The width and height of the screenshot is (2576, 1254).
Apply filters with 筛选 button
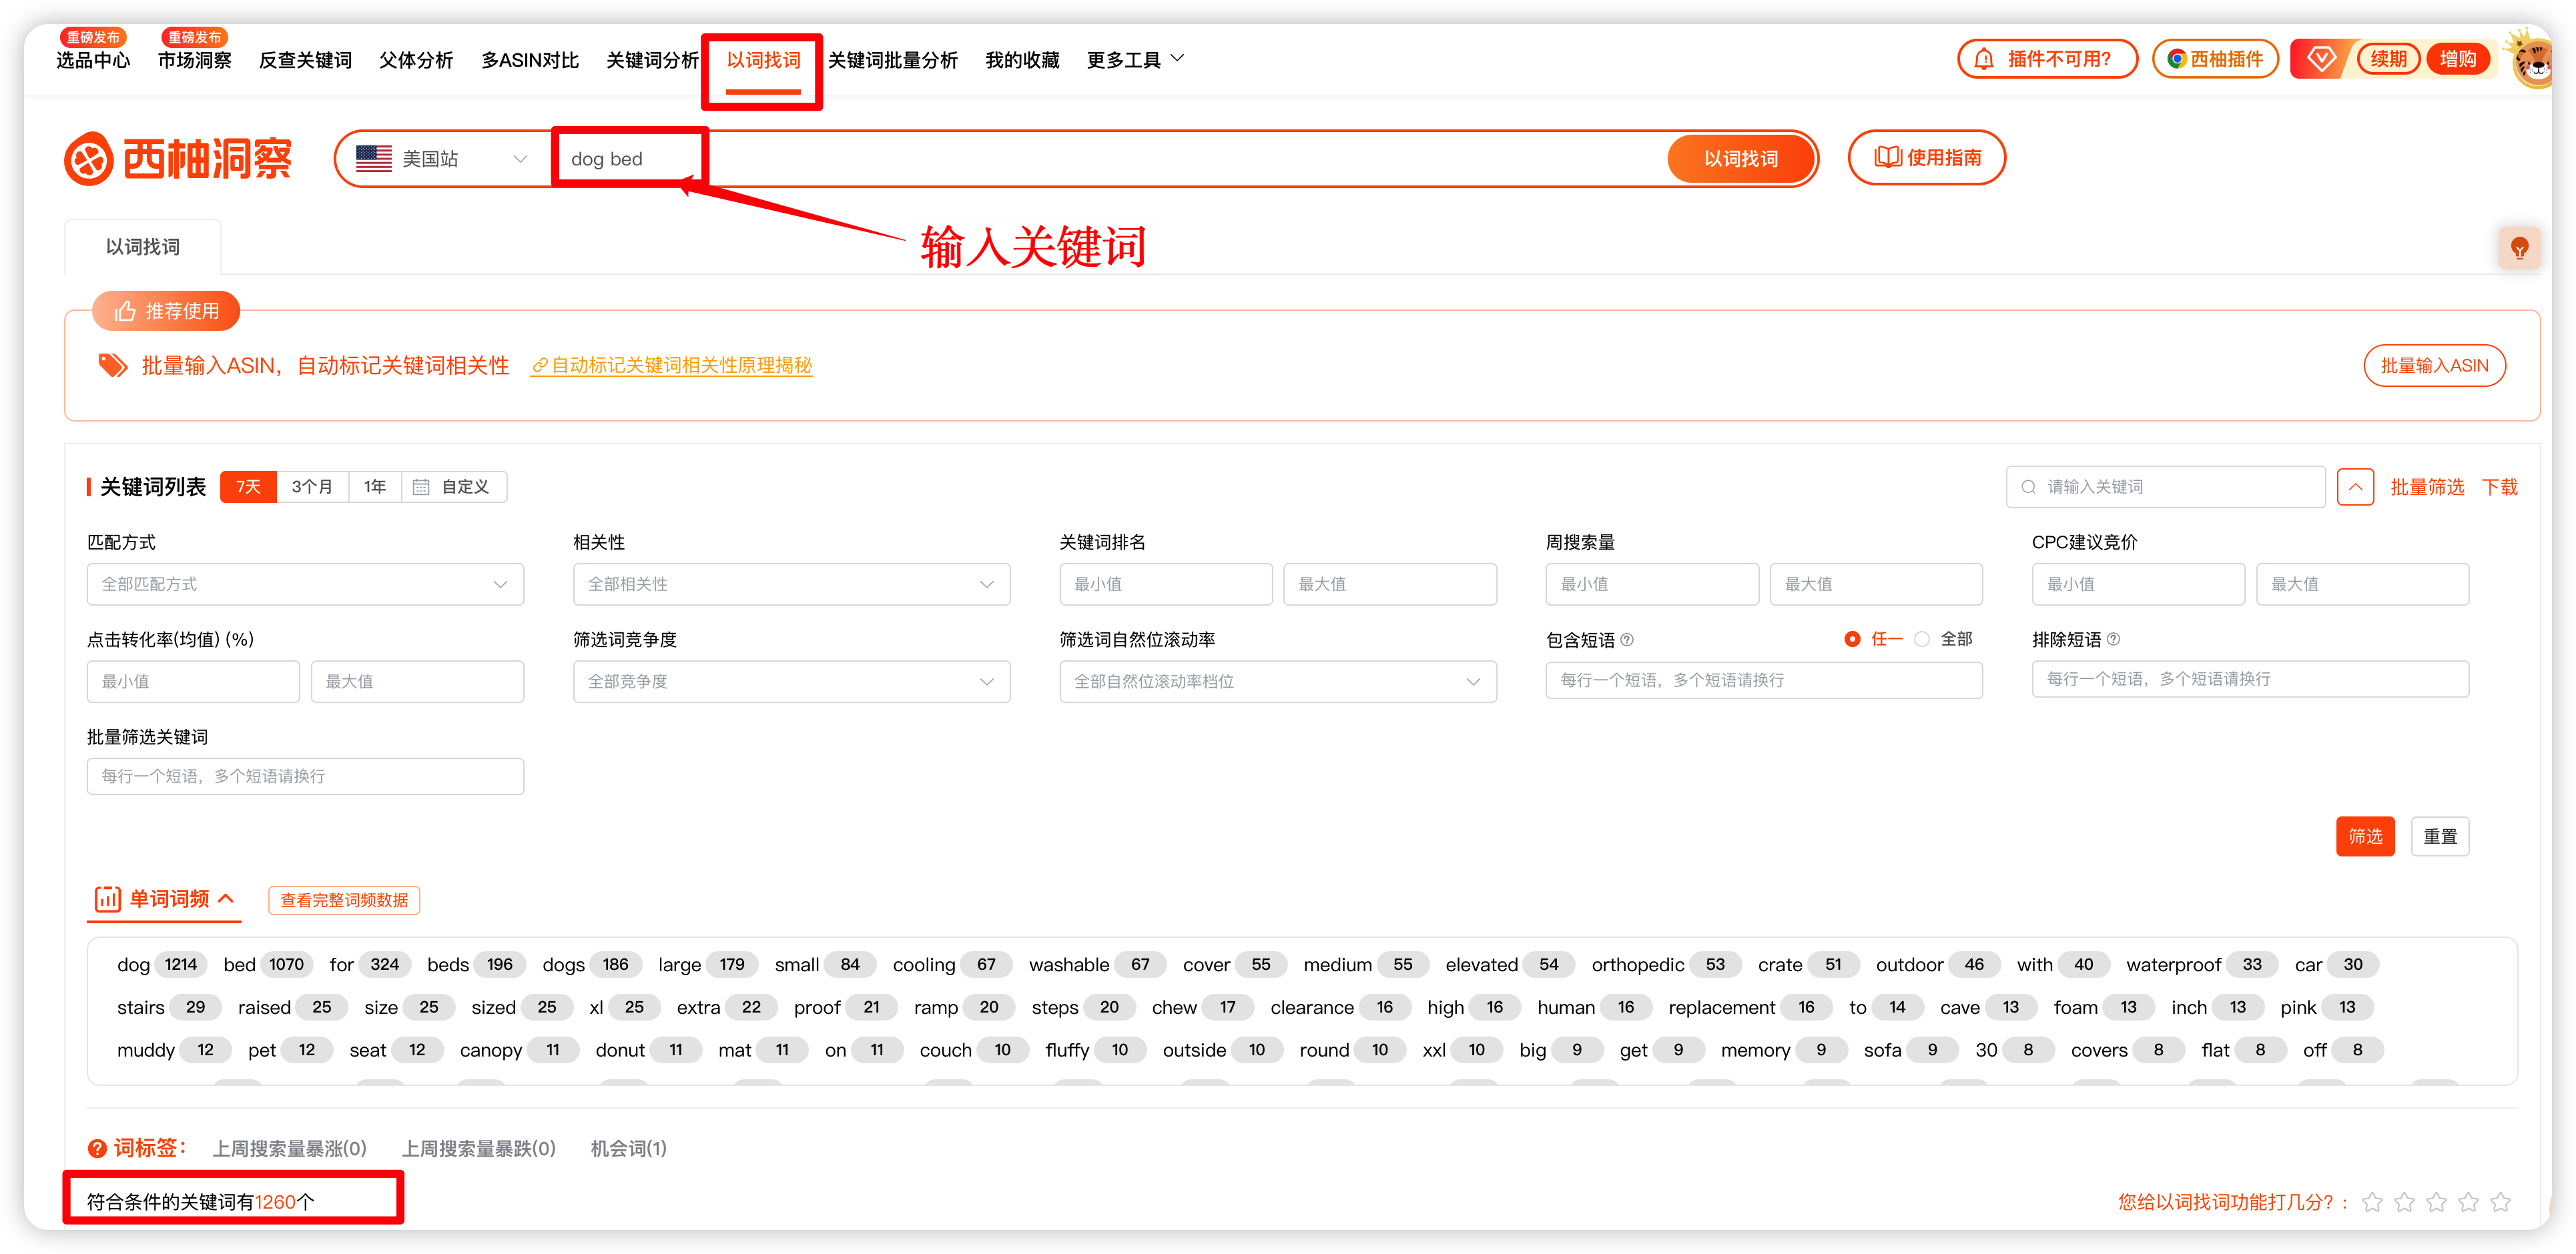[2365, 836]
